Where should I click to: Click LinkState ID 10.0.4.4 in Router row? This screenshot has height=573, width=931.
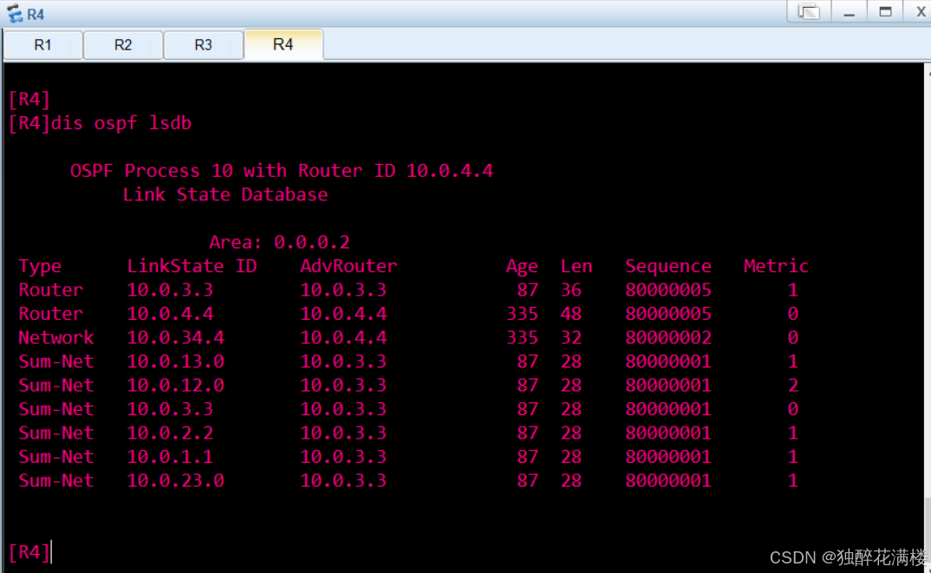[x=170, y=314]
